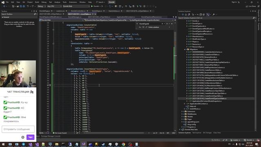Image resolution: width=261 pixels, height=147 pixels.
Task: Expand the Models folder in Solution Explorer
Action: (182, 117)
